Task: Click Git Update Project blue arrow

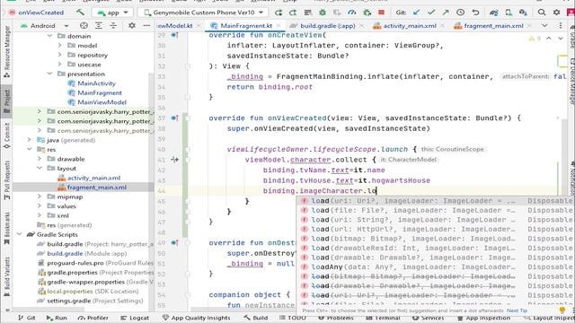Action: click(416, 13)
